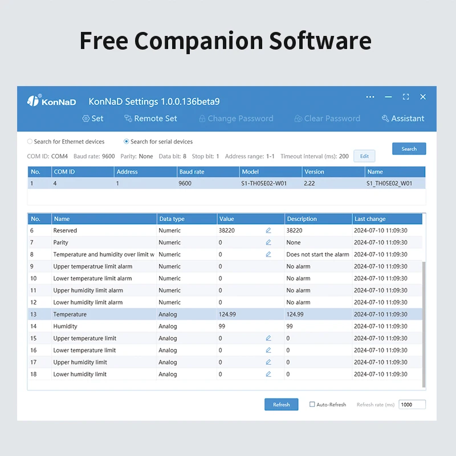The width and height of the screenshot is (456, 456).
Task: Select the Humidity row
Action: click(225, 326)
